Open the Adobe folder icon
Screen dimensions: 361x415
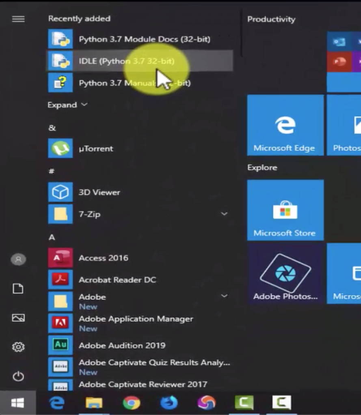60,301
